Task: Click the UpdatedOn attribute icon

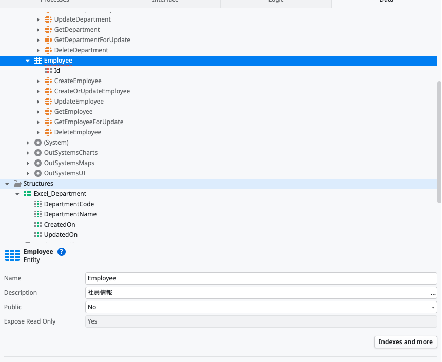Action: click(38, 234)
